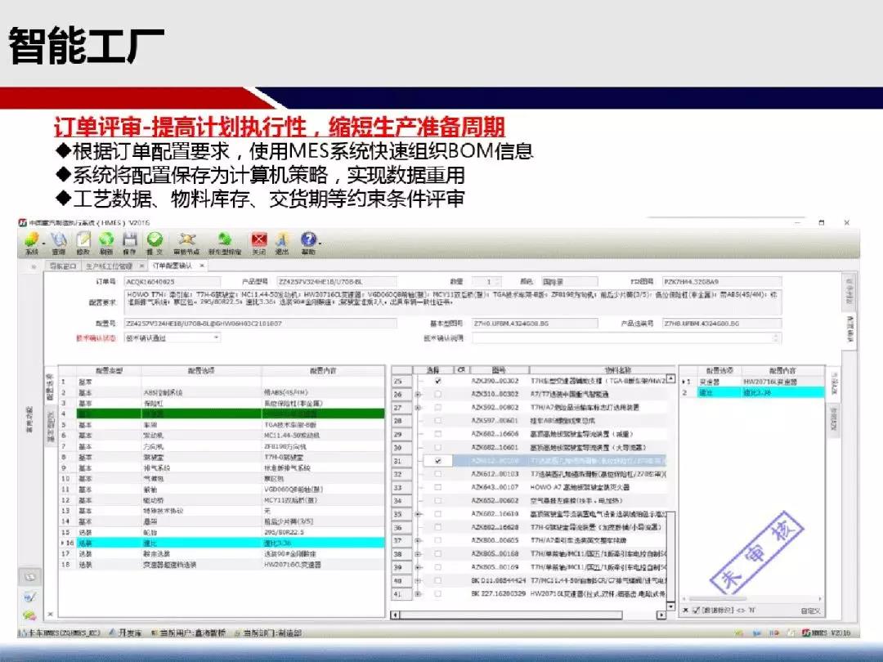
Task: Click the 订单号 input field
Action: click(173, 281)
